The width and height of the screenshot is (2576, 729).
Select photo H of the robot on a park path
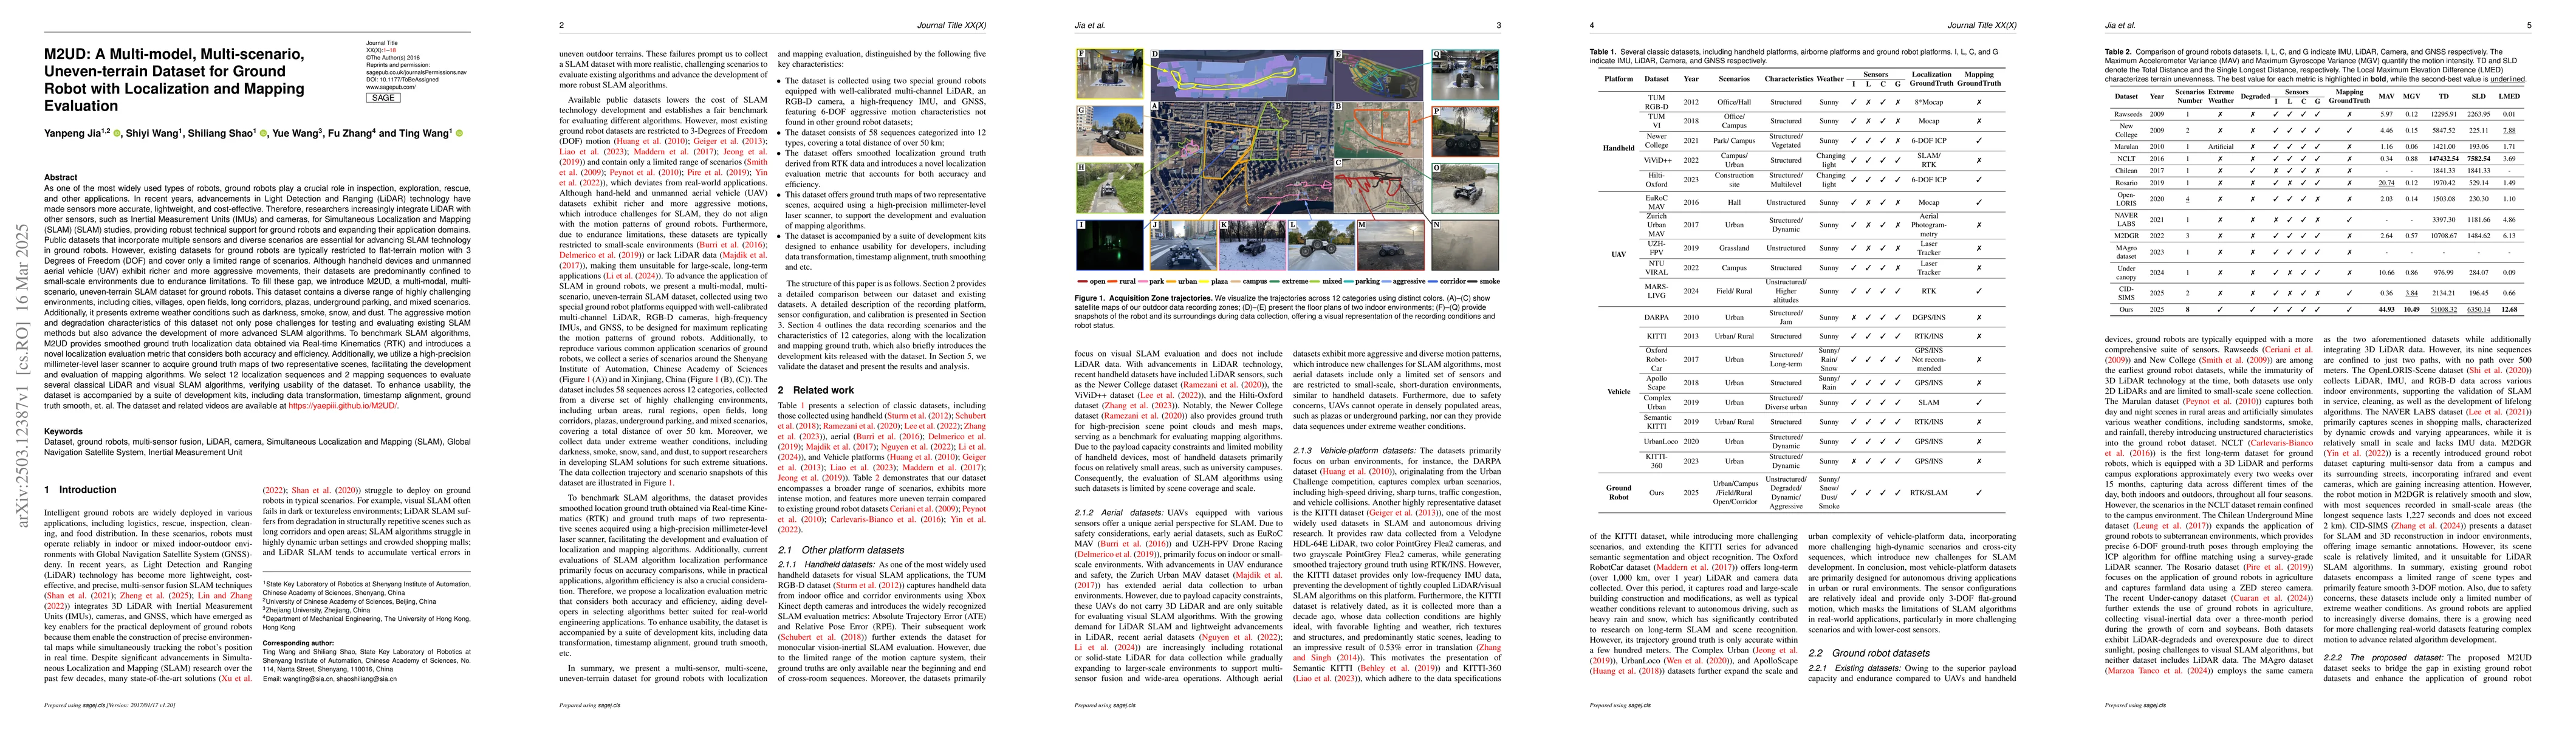coord(1110,187)
